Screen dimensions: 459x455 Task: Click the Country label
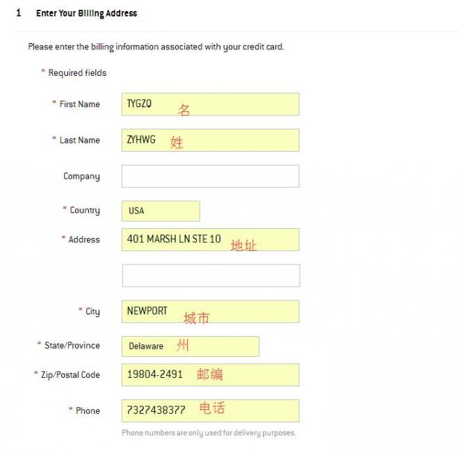coord(85,211)
